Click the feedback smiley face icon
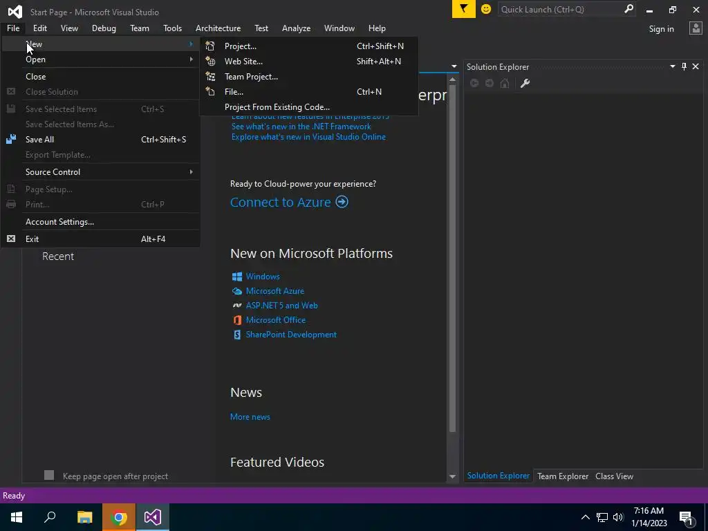 (486, 9)
